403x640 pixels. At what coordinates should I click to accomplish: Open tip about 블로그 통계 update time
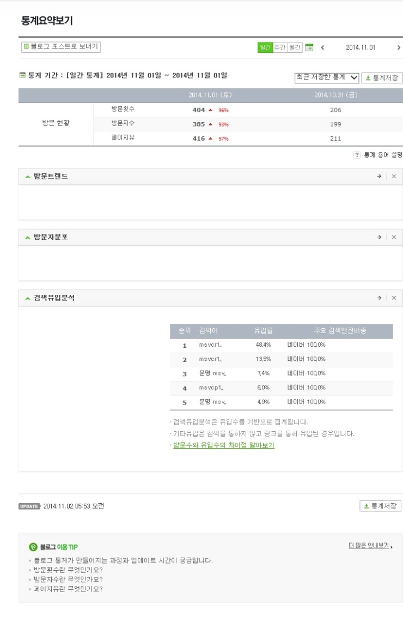123,560
